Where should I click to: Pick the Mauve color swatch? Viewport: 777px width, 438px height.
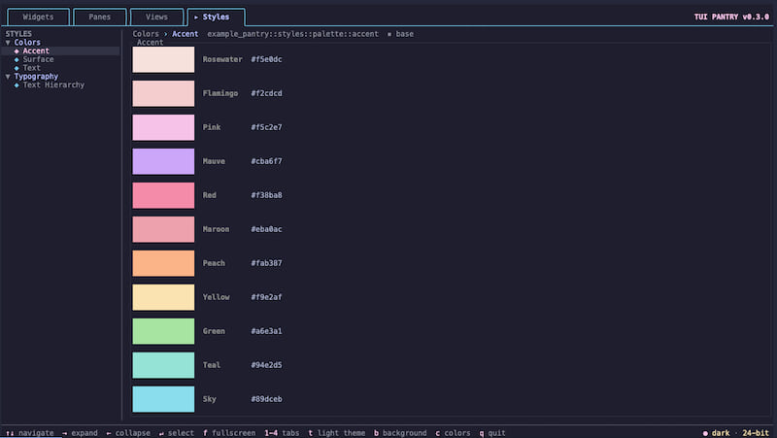163,161
